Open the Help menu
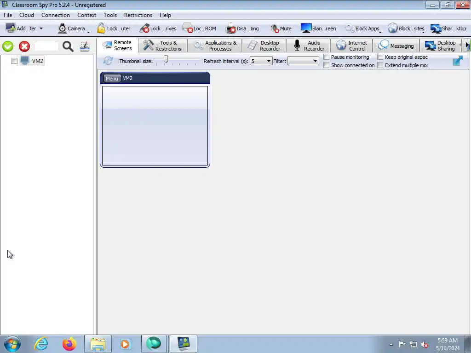Viewport: 471px width, 353px height. coord(165,15)
